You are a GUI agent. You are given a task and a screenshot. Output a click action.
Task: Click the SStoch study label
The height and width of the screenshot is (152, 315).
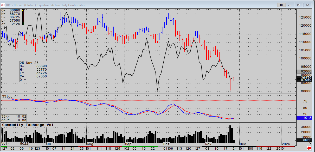pos(8,96)
